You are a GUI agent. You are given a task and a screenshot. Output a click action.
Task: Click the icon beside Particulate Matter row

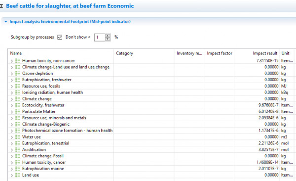pos(18,111)
